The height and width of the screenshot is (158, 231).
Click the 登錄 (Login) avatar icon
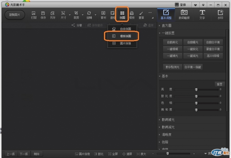[x=177, y=5]
